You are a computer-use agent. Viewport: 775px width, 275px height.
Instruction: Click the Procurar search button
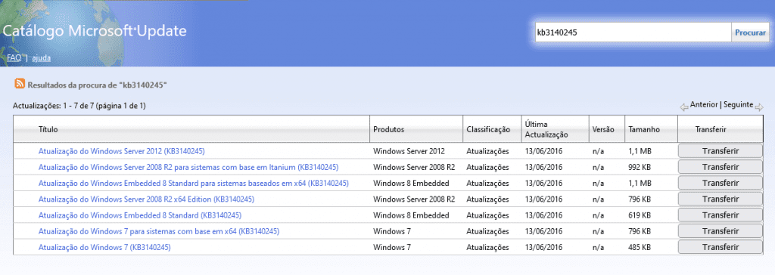(x=750, y=32)
